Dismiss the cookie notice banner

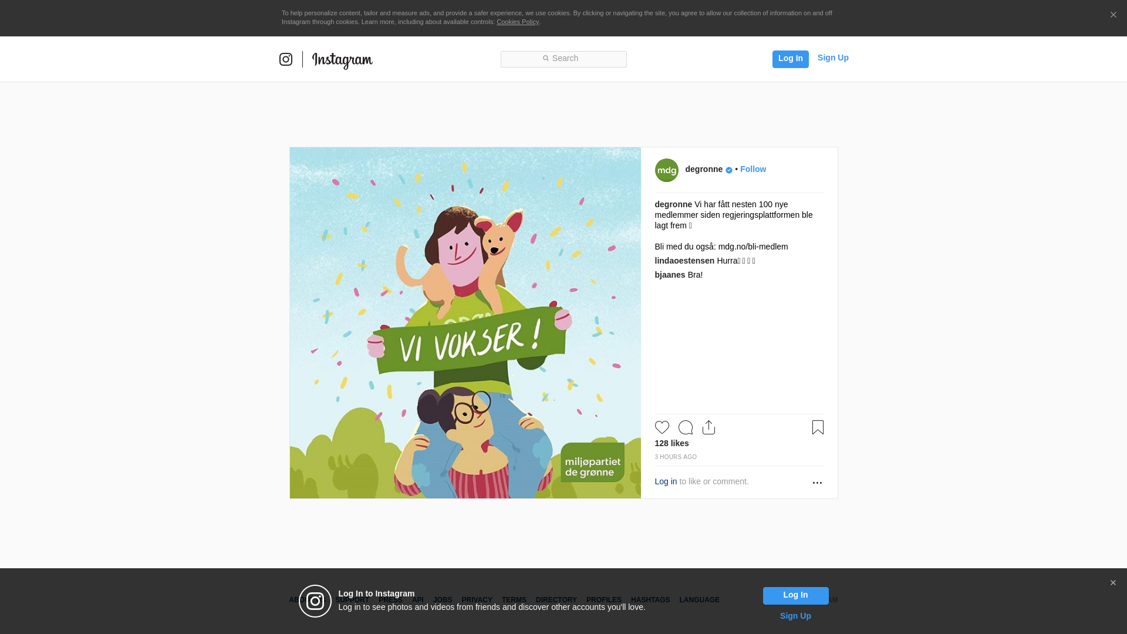pos(1113,15)
